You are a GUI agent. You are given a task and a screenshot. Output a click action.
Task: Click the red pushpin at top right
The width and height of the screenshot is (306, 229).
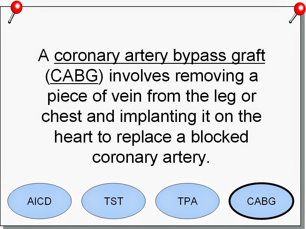(297, 13)
